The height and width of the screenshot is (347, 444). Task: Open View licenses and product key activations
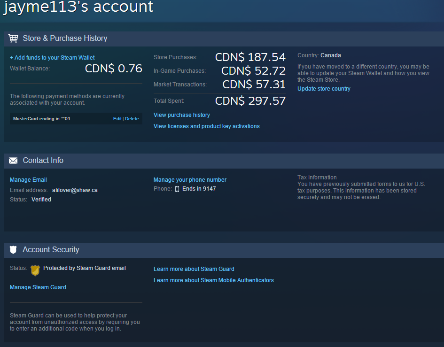pyautogui.click(x=207, y=126)
